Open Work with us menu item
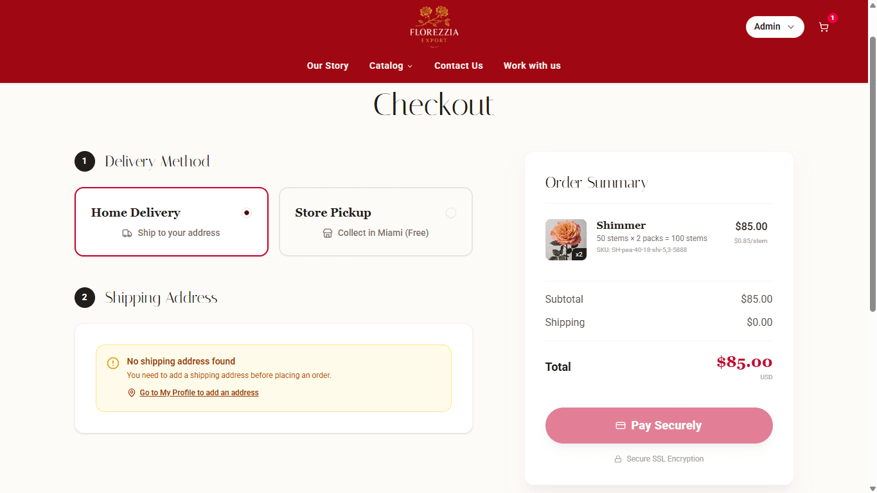Image resolution: width=877 pixels, height=493 pixels. [x=532, y=66]
